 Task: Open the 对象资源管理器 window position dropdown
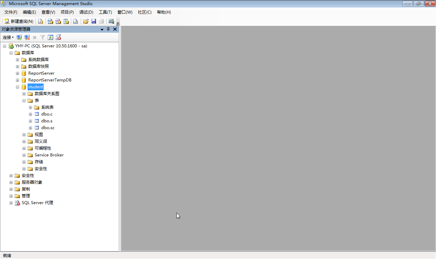pyautogui.click(x=102, y=29)
